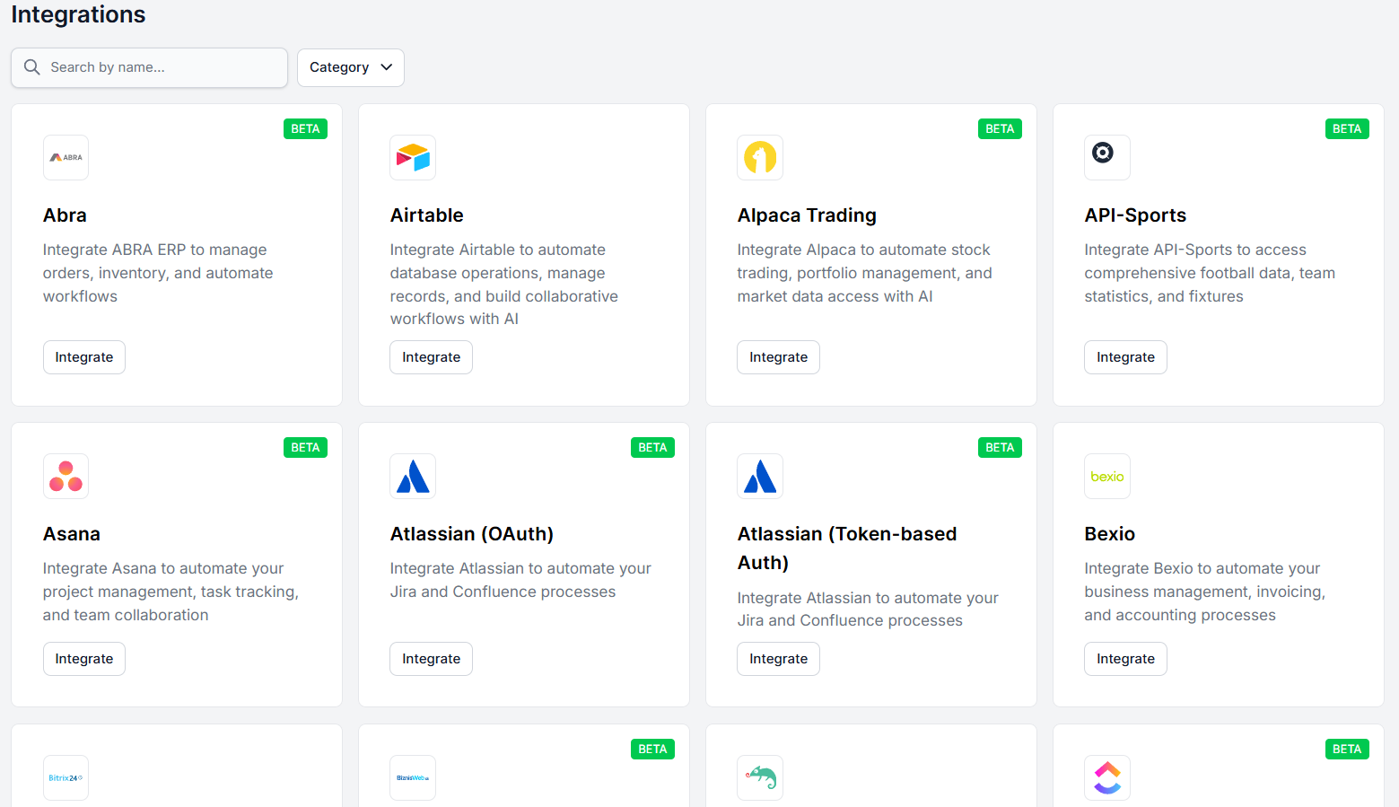Click the yellow Alpaca Trading logo
Image resolution: width=1399 pixels, height=807 pixels.
pos(760,158)
